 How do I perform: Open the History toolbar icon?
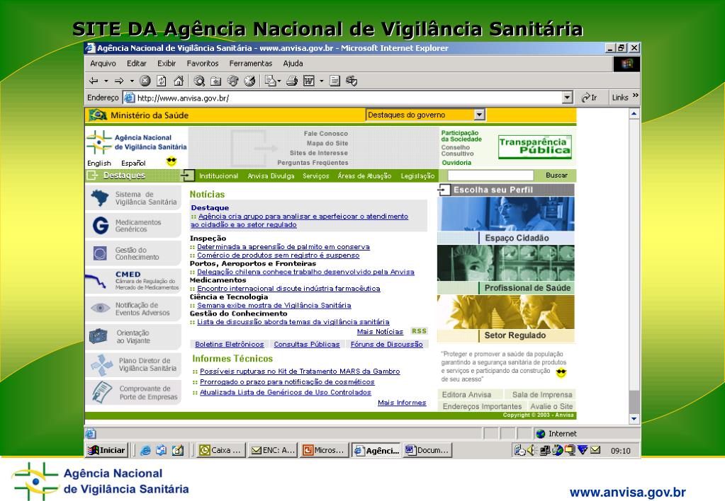coord(249,81)
